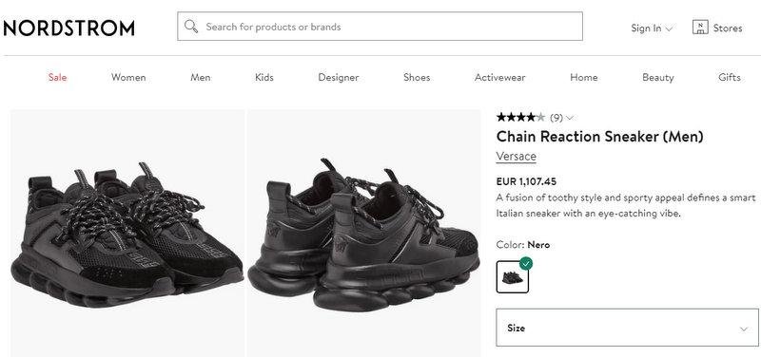This screenshot has width=761, height=357.
Task: Open the Designer category
Action: click(x=339, y=78)
